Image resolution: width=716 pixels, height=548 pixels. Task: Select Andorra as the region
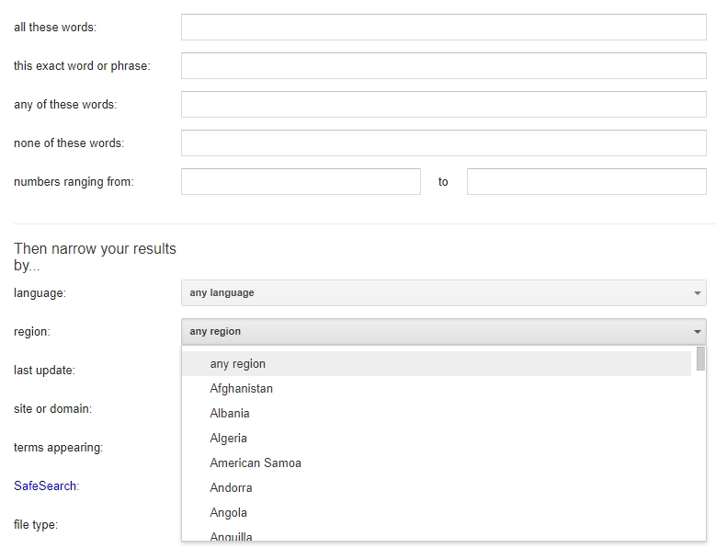click(x=231, y=488)
